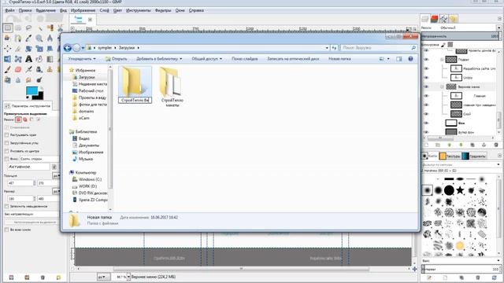Enable Закруглённые углы checkbox
This screenshot has height=283, width=504.
point(6,143)
